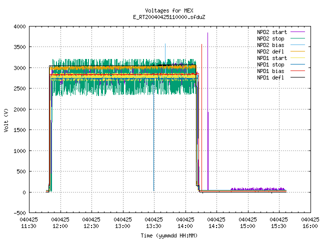Click the light blue line sample beside NPD2 bias
The image size is (320, 240).
[297, 44]
